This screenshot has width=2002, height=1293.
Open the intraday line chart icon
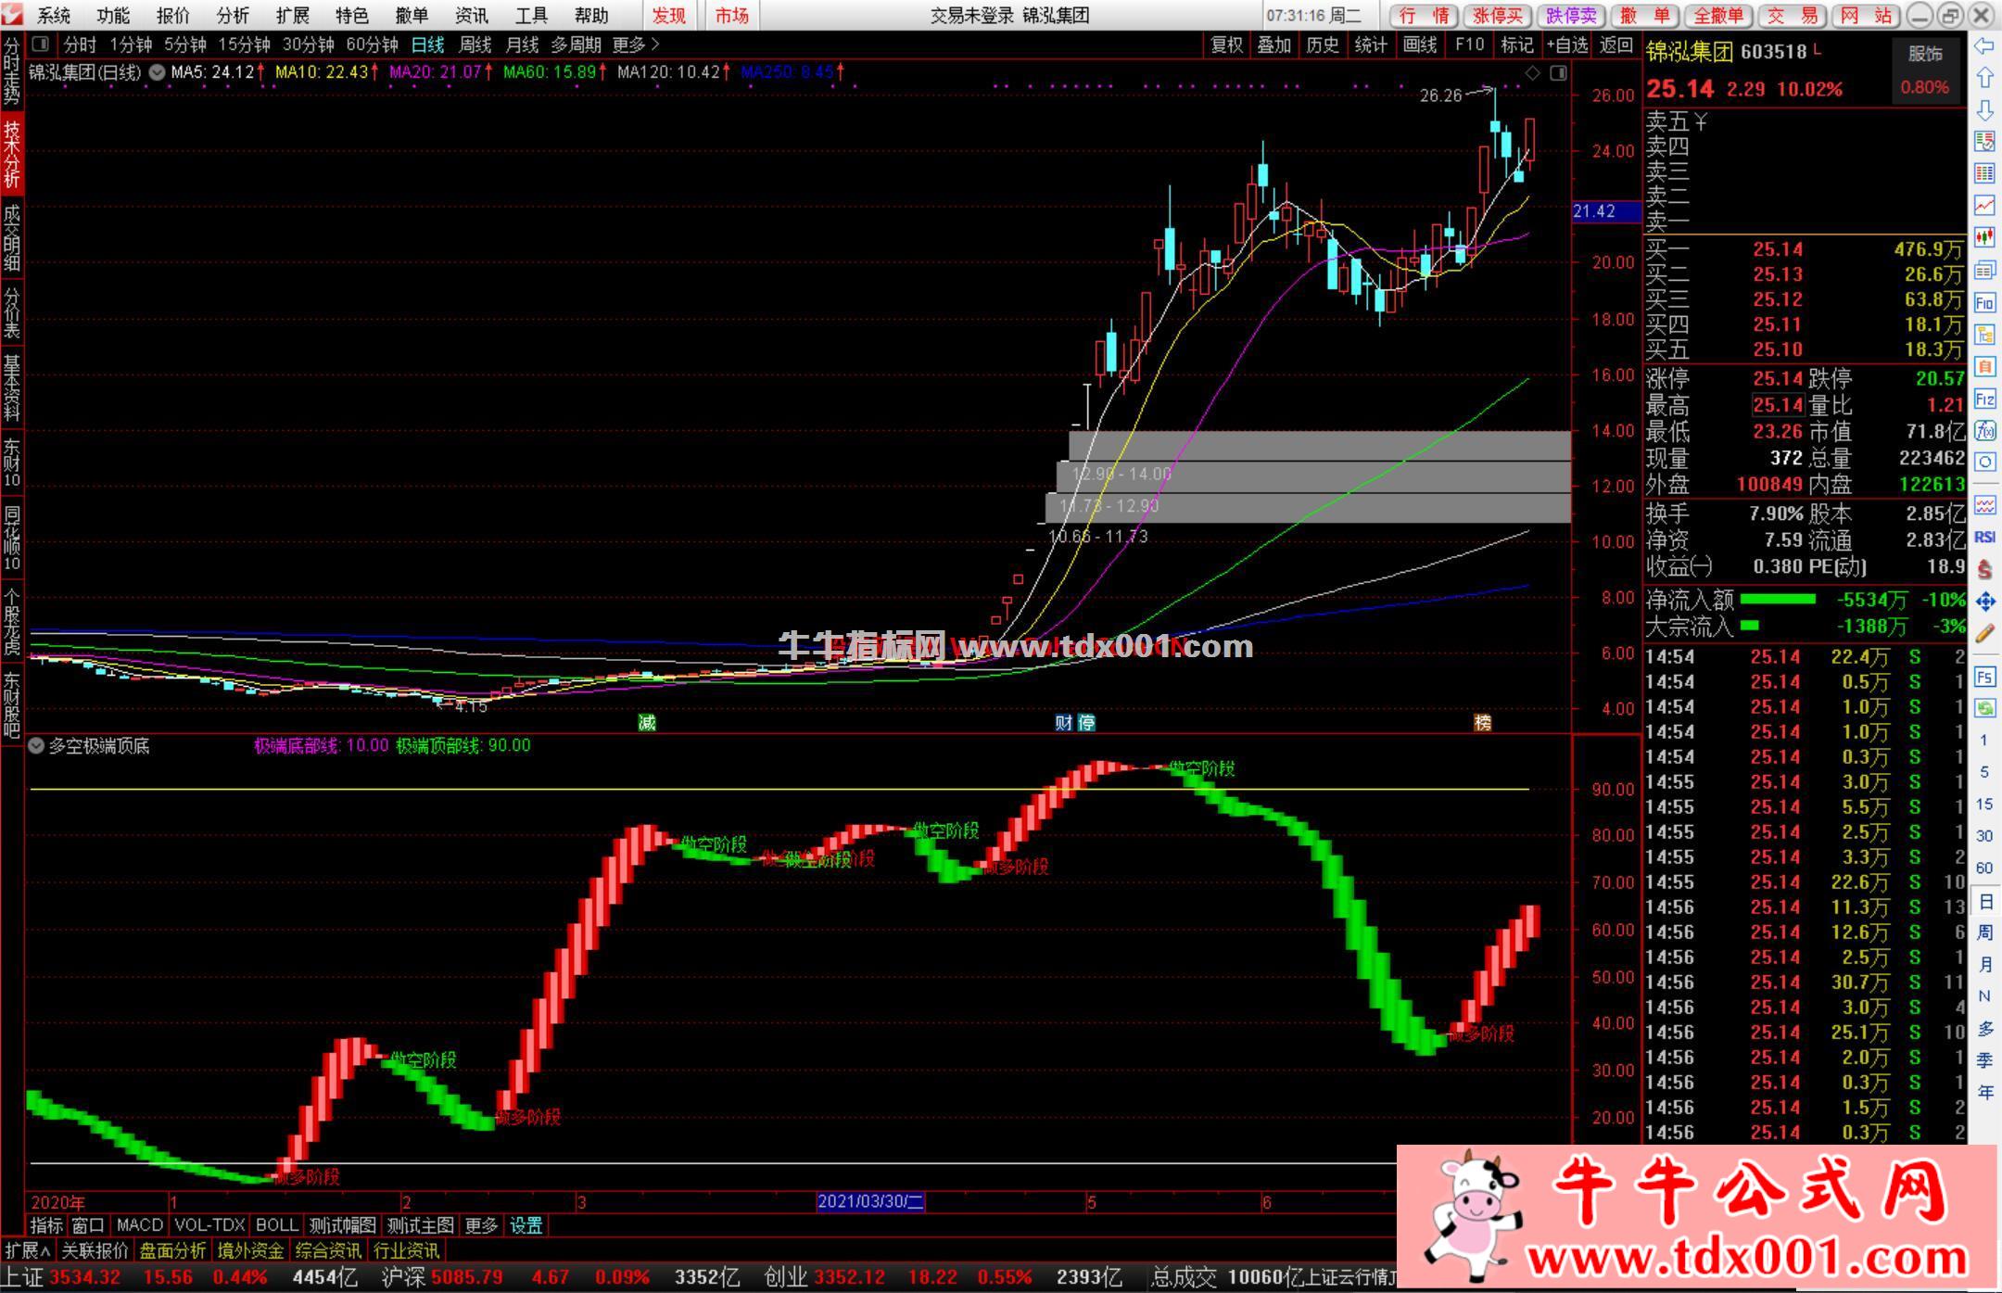click(1984, 205)
